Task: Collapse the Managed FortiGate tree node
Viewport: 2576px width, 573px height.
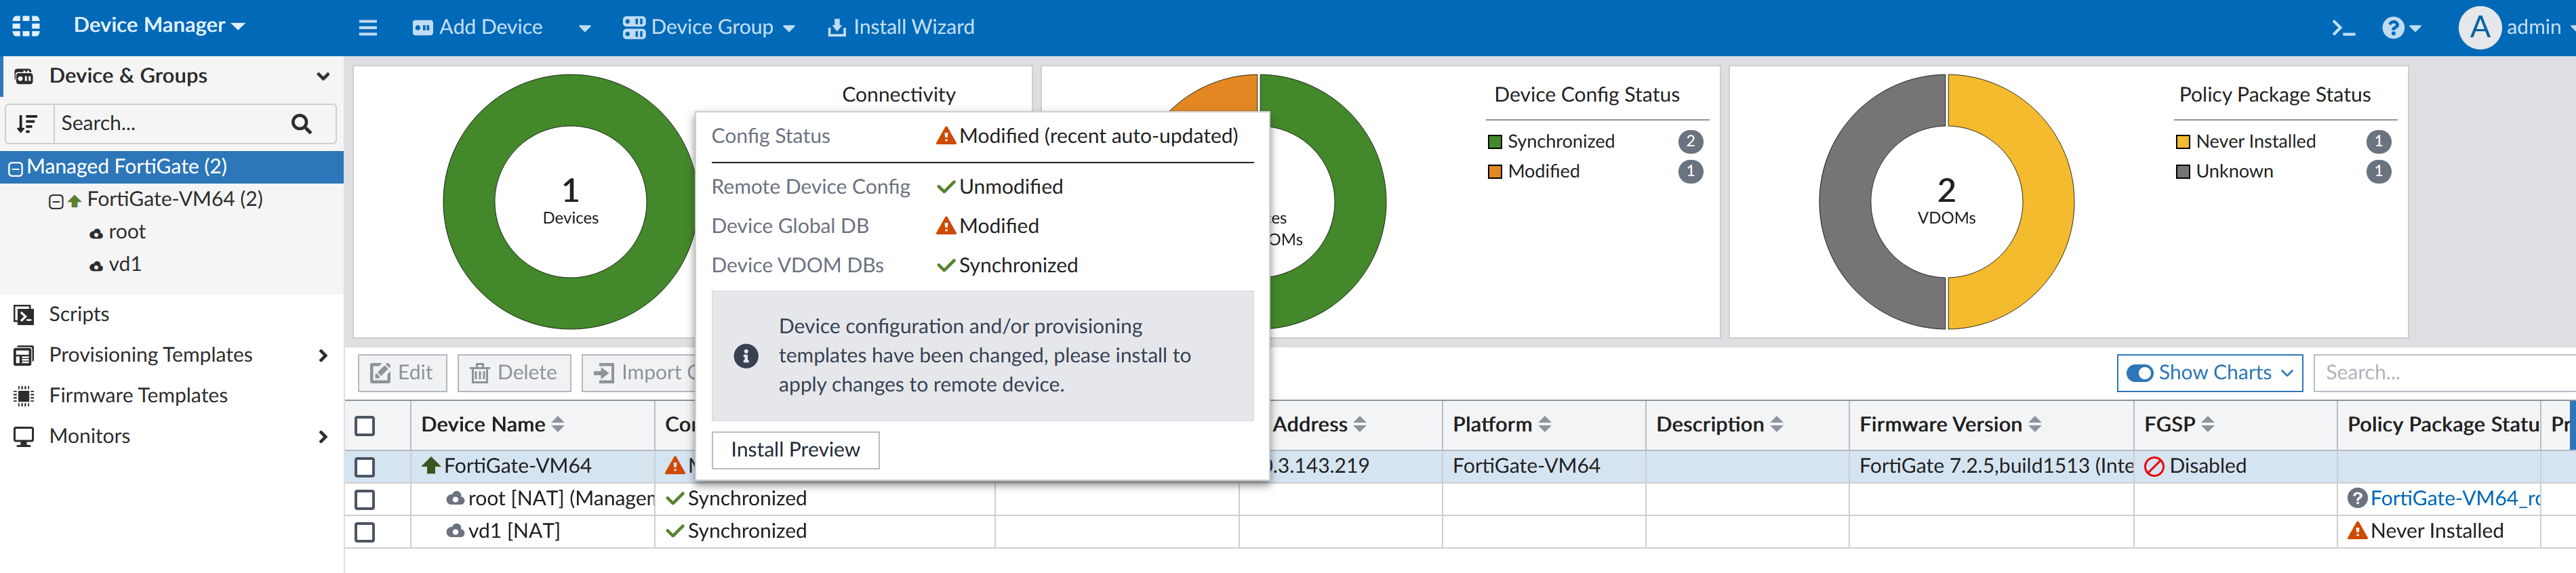Action: click(x=16, y=168)
